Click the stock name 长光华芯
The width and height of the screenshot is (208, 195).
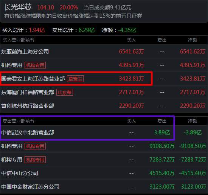(x=18, y=7)
